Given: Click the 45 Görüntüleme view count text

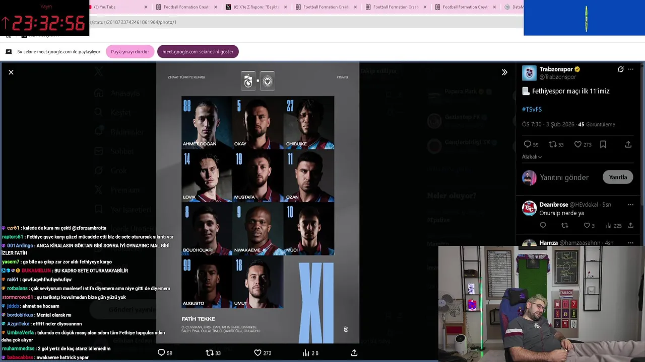Looking at the screenshot, I should (597, 124).
